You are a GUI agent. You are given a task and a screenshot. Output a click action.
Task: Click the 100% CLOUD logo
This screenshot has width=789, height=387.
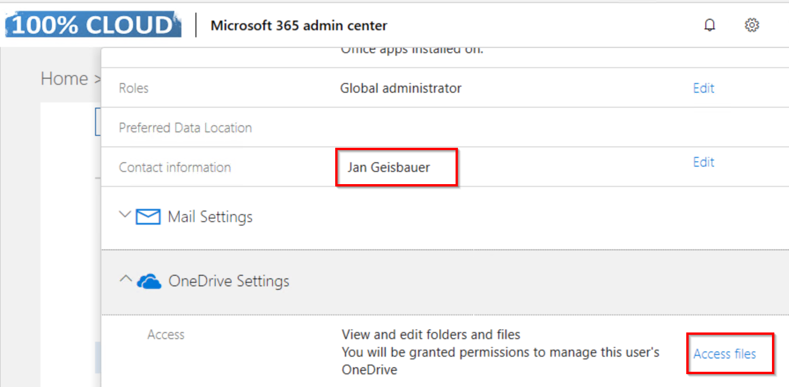[93, 25]
